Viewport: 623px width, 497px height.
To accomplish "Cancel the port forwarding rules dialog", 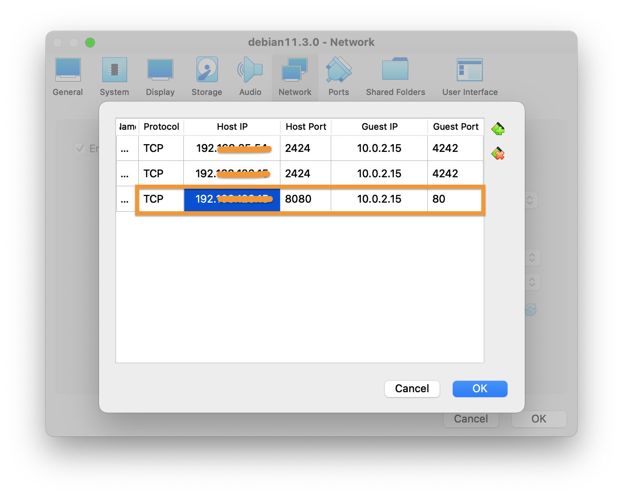I will pyautogui.click(x=412, y=389).
